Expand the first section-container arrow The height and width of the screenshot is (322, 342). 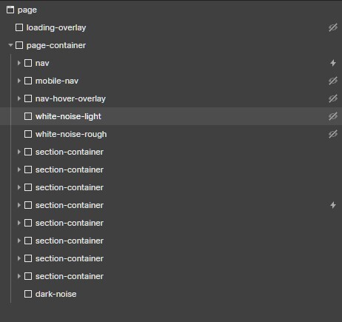(19, 152)
